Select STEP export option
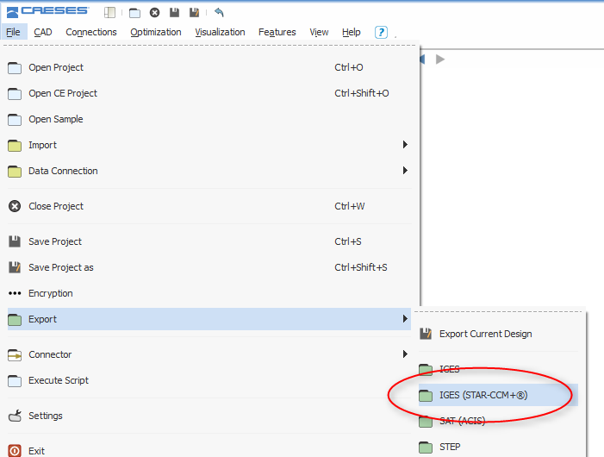The image size is (604, 457). tap(499, 447)
